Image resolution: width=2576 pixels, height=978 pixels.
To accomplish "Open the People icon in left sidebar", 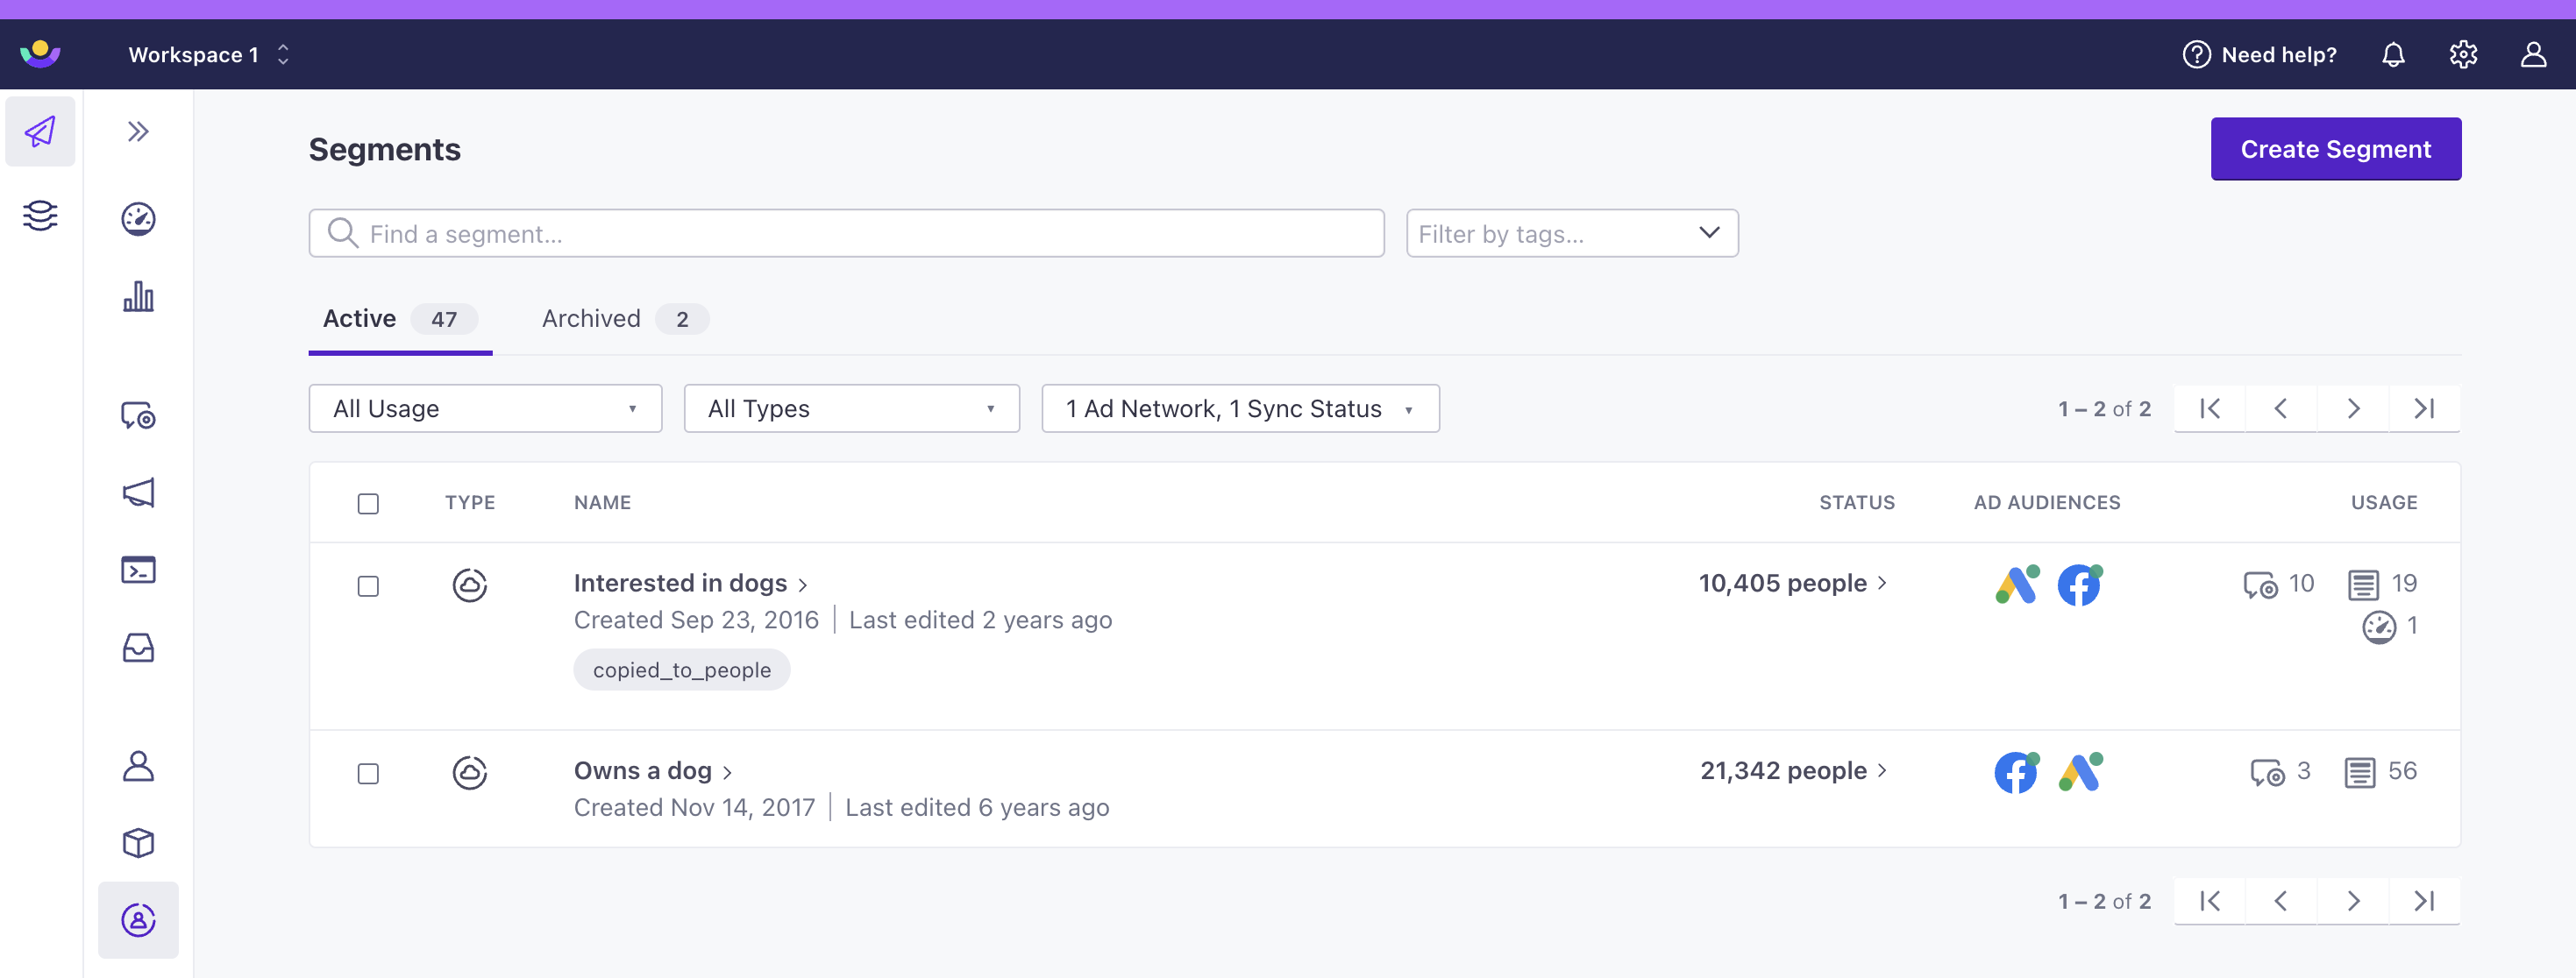I will (139, 763).
